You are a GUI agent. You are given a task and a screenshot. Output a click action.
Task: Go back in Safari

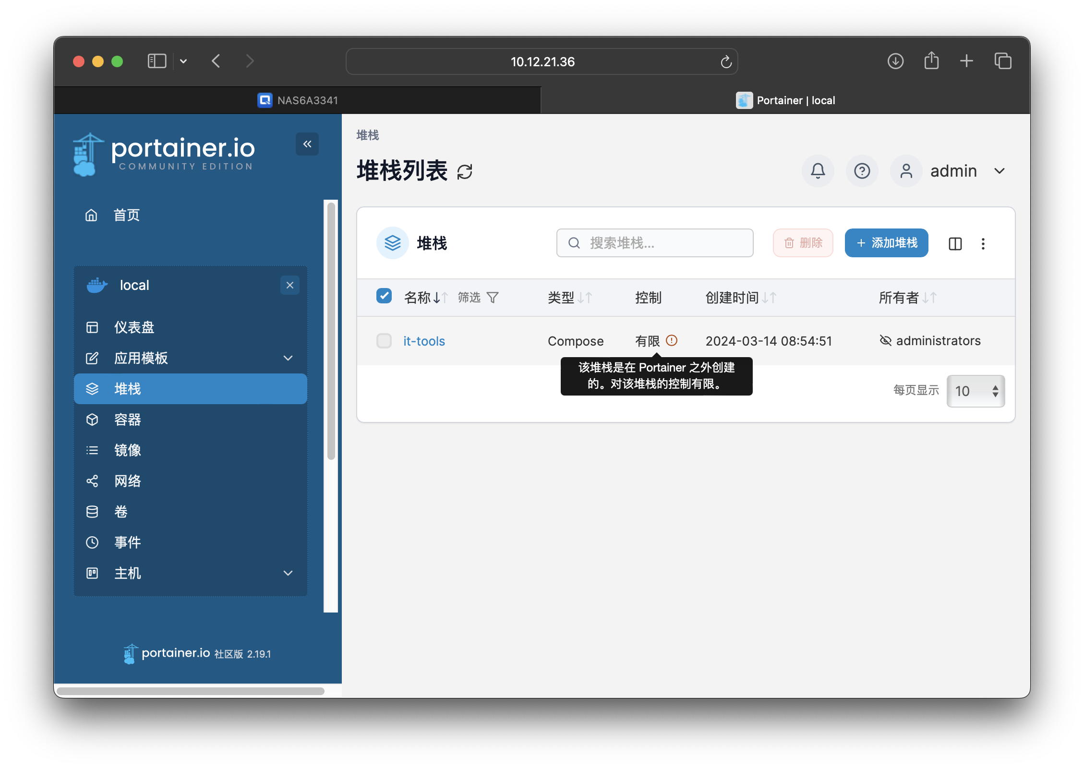pos(216,61)
